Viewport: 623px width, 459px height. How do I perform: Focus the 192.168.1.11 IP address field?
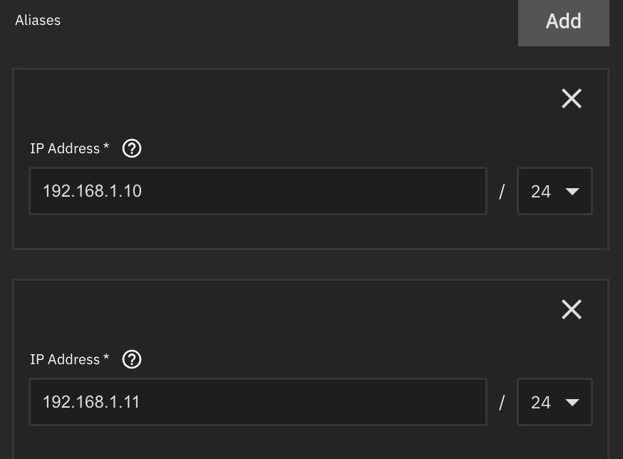coord(258,402)
